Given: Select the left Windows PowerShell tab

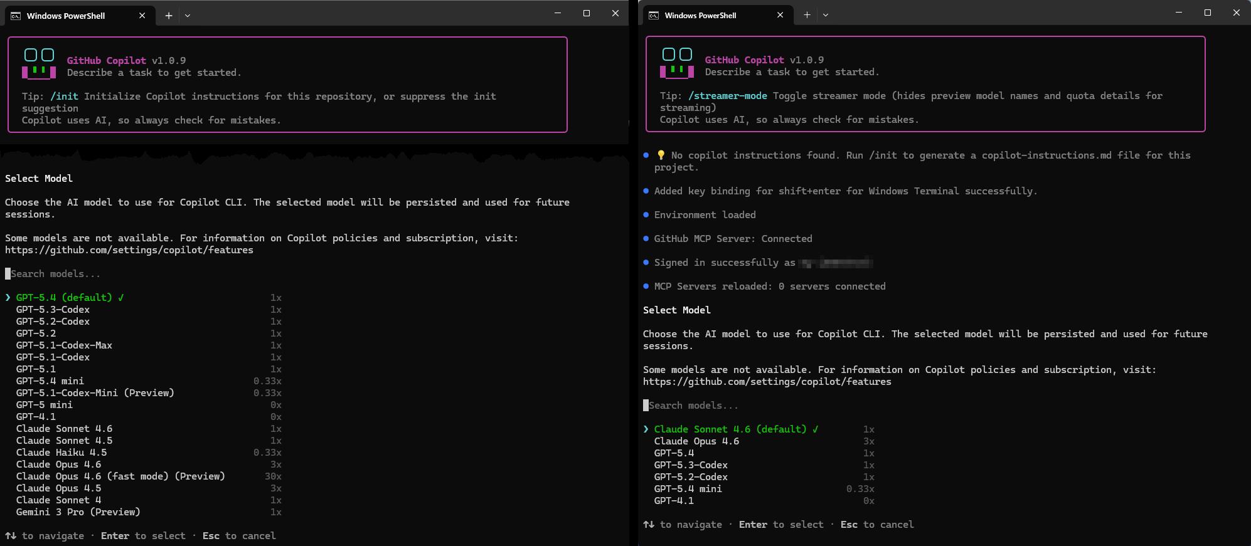Looking at the screenshot, I should 66,16.
